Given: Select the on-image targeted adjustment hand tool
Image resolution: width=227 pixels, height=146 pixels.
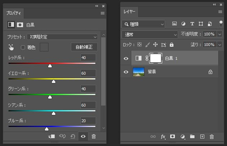Looking at the screenshot, I should tap(11, 47).
